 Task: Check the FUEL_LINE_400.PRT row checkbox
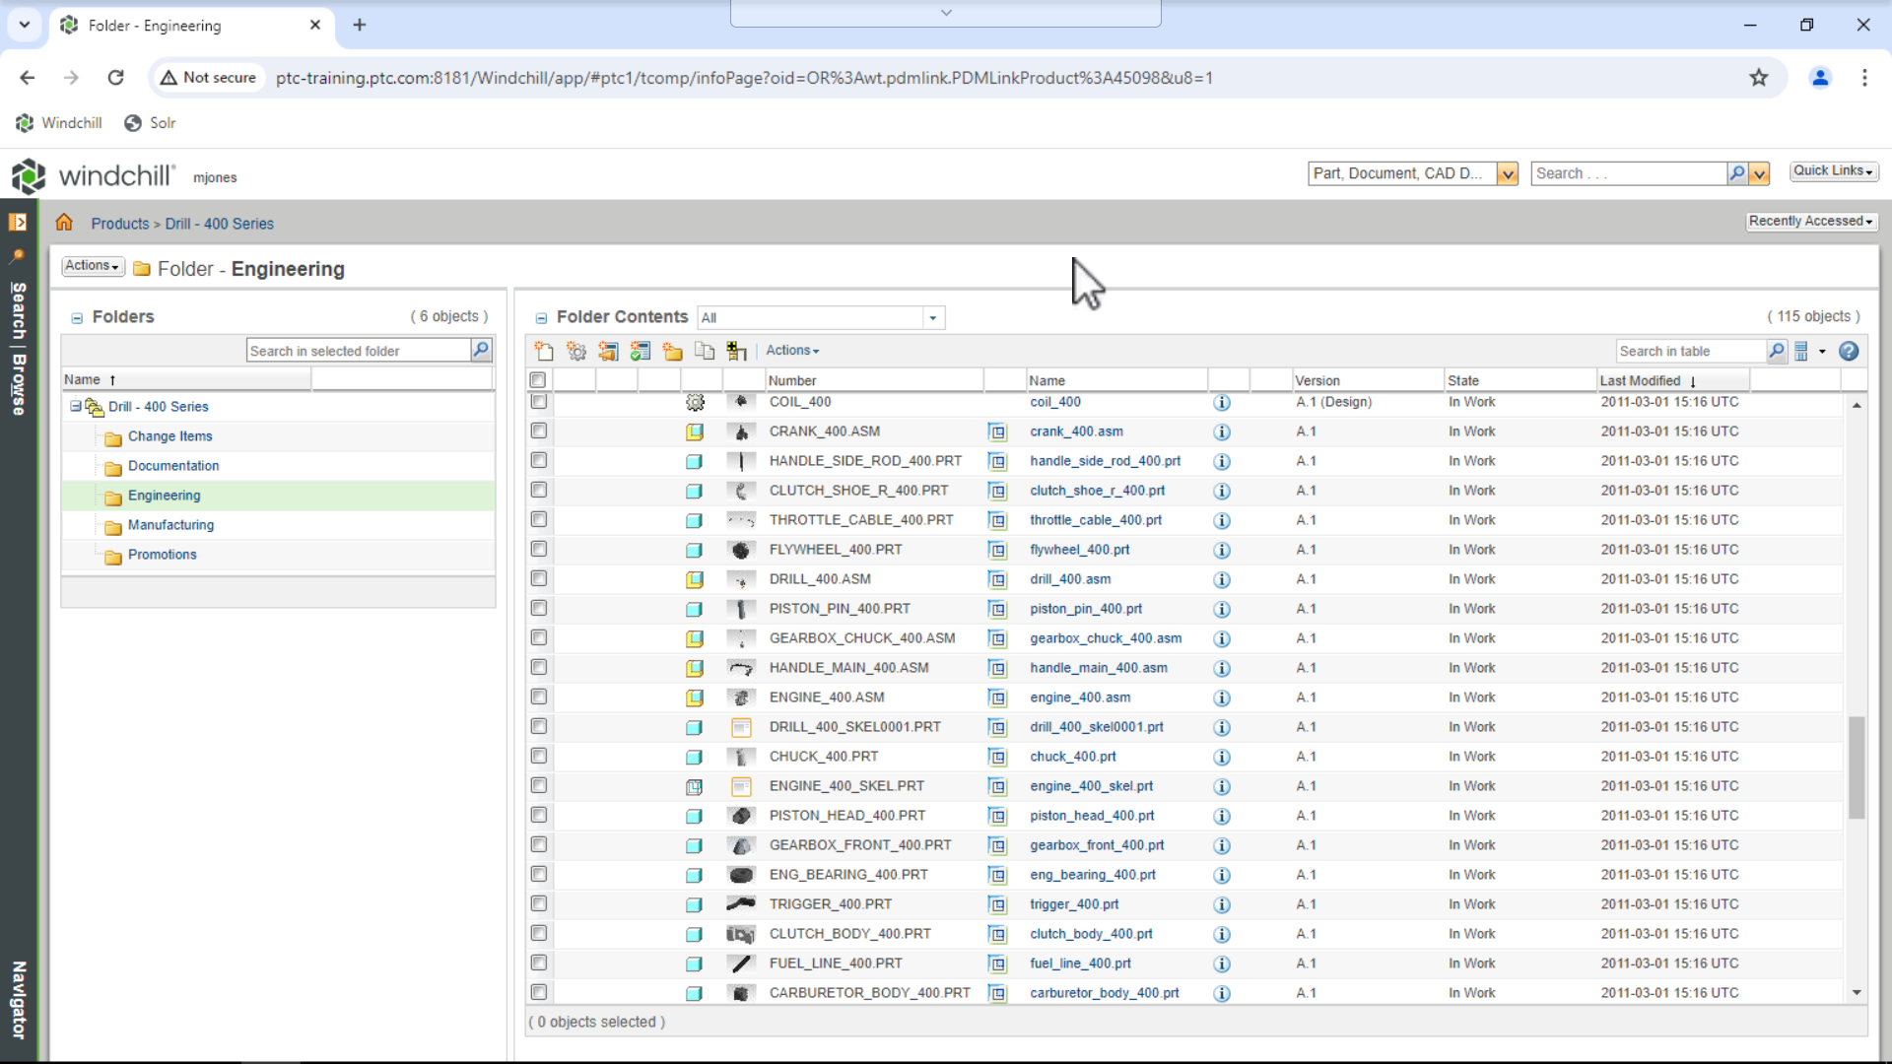tap(538, 963)
